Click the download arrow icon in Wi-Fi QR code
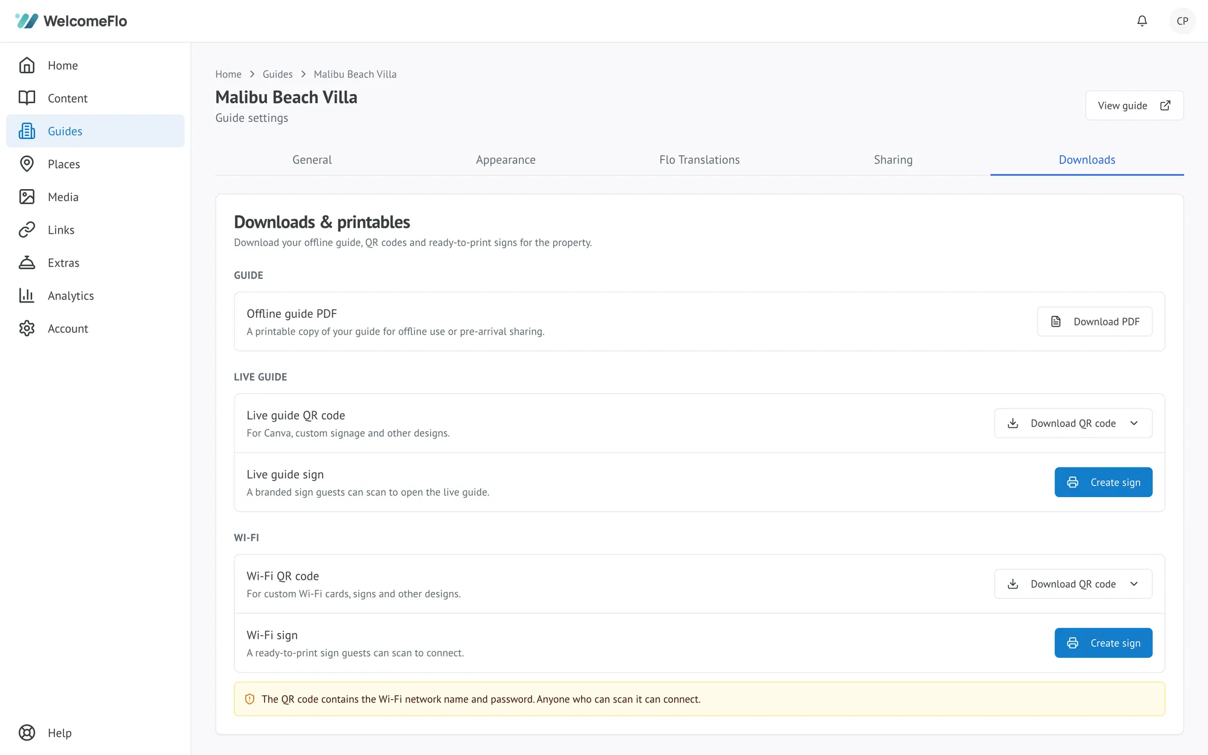Screen dimensions: 1208x755 click(1013, 584)
